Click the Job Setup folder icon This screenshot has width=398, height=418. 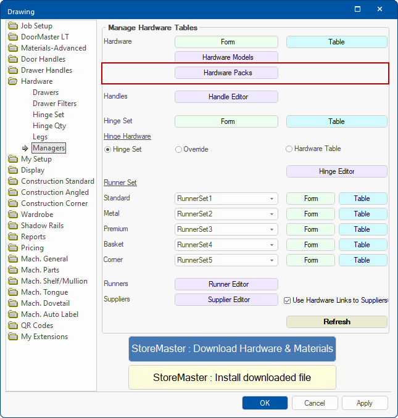click(x=14, y=26)
